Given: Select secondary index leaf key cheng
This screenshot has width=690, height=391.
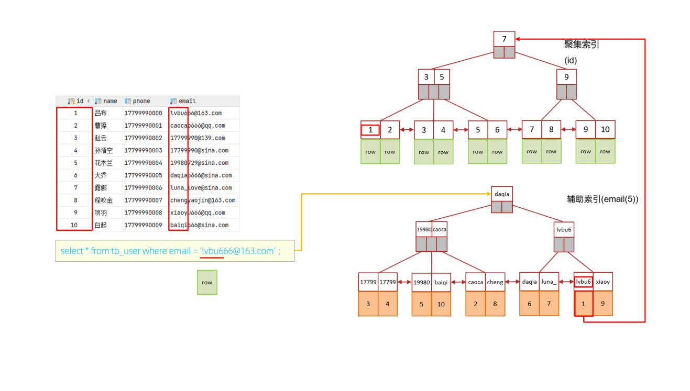Looking at the screenshot, I should (495, 282).
